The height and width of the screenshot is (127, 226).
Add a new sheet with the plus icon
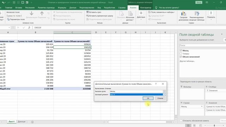(32, 122)
